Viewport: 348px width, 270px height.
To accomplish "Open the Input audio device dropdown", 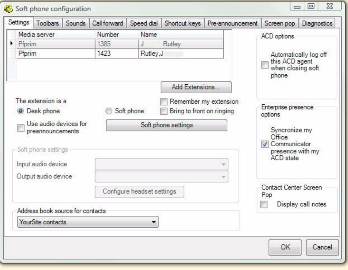I will pos(162,165).
